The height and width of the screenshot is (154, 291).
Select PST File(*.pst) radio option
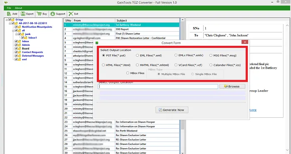104,55
